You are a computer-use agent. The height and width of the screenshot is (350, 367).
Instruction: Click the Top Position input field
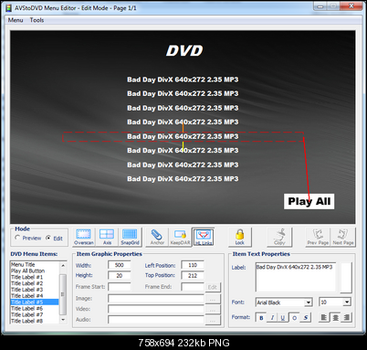click(x=193, y=275)
